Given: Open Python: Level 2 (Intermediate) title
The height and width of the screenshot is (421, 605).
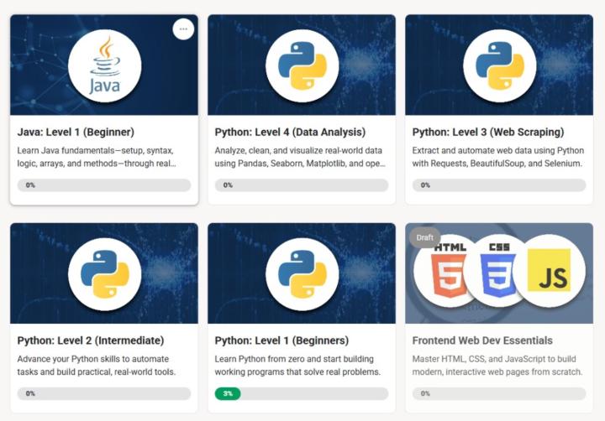Looking at the screenshot, I should point(91,340).
